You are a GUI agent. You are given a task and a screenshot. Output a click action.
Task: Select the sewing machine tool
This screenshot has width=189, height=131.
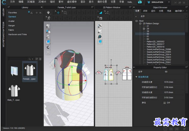pyautogui.click(x=100, y=18)
